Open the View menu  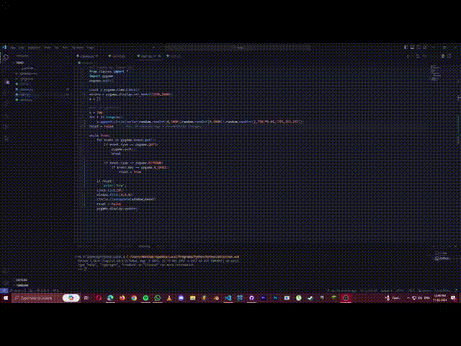(48, 48)
